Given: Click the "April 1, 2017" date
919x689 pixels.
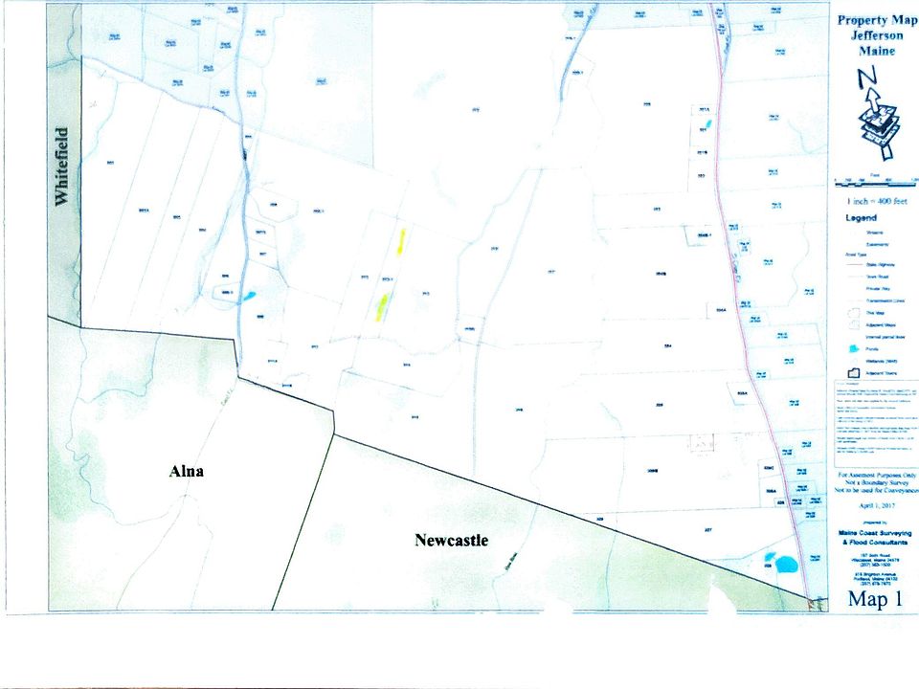Looking at the screenshot, I should tap(877, 505).
